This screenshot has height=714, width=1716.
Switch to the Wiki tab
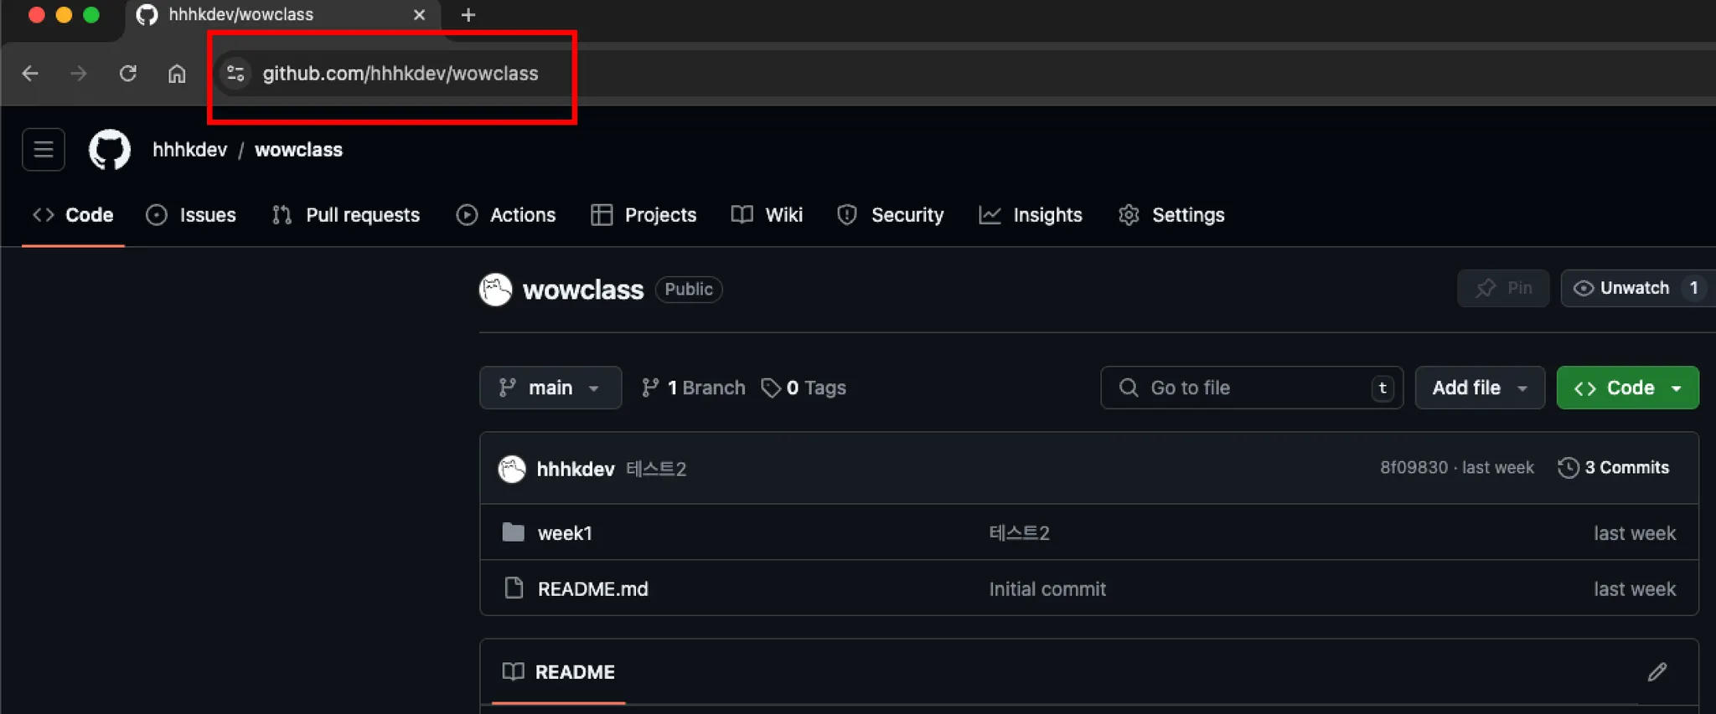pos(767,215)
